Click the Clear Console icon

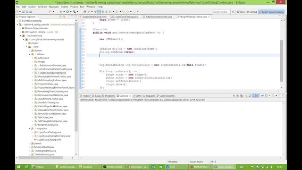[x=246, y=95]
